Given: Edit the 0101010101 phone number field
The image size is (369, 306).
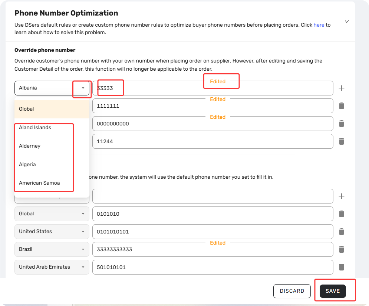Looking at the screenshot, I should (x=213, y=232).
